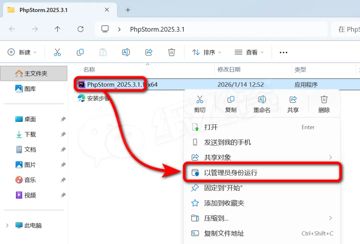Unpin 图片 using its pin icon

[63, 165]
